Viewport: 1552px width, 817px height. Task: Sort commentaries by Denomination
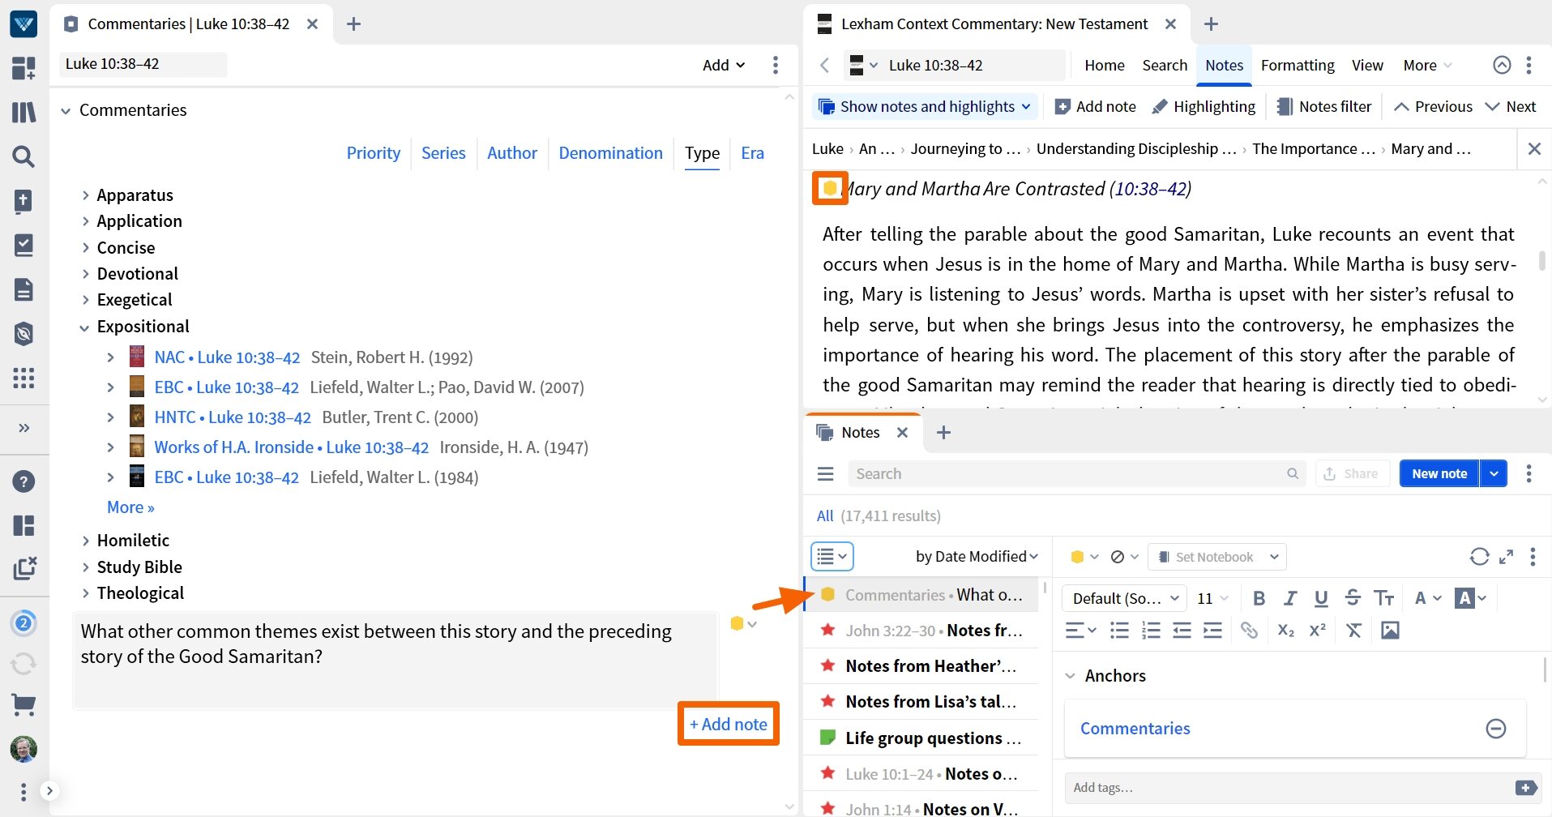pos(610,153)
